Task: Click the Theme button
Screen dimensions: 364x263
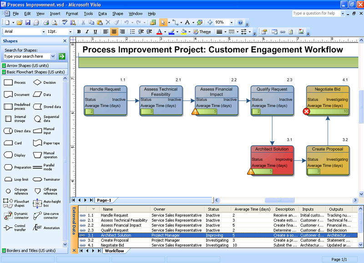Action: (x=202, y=32)
